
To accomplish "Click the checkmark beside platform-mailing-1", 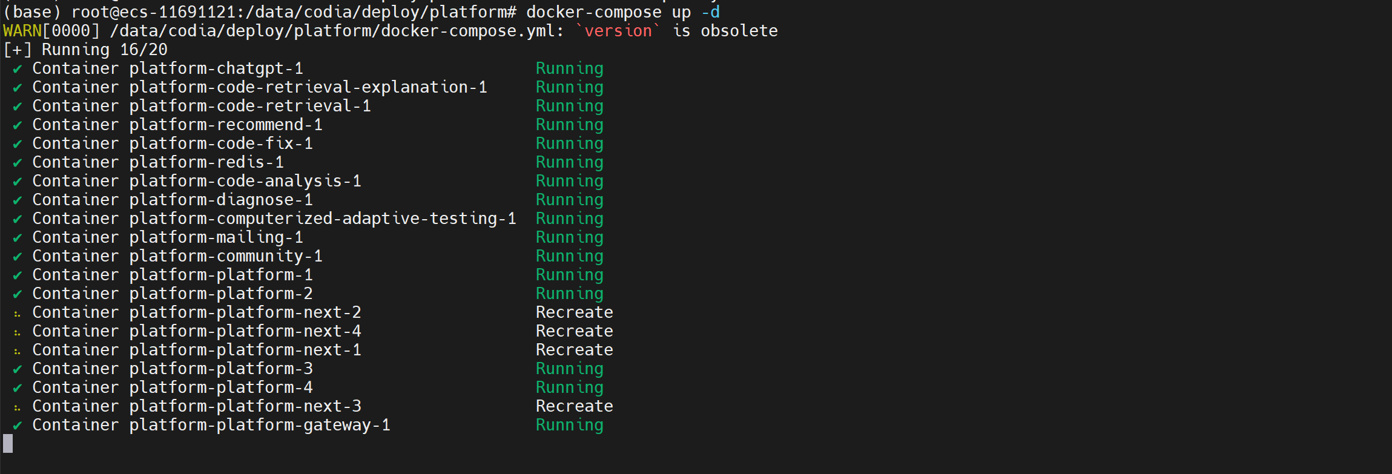I will 18,238.
